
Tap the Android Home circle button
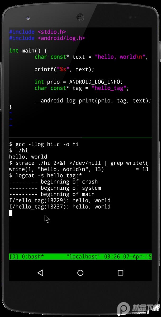point(80,273)
